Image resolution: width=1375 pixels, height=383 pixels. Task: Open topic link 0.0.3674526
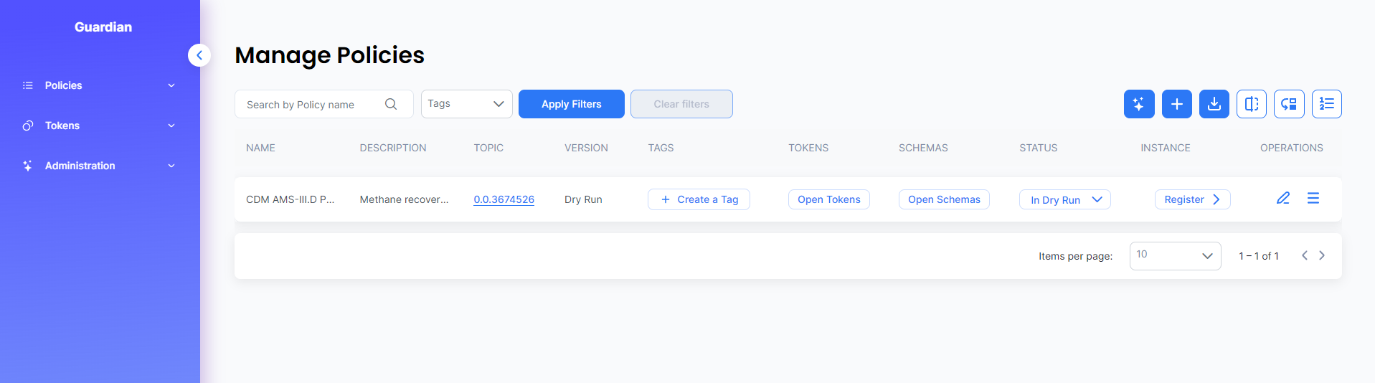pos(504,199)
